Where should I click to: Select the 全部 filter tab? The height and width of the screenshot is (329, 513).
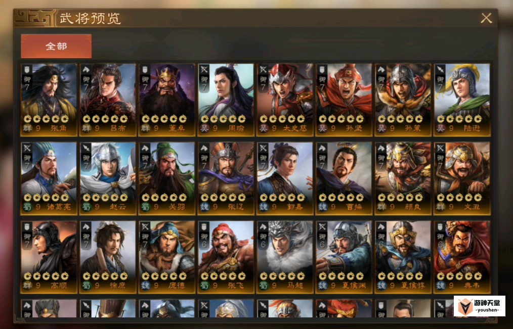pos(56,46)
